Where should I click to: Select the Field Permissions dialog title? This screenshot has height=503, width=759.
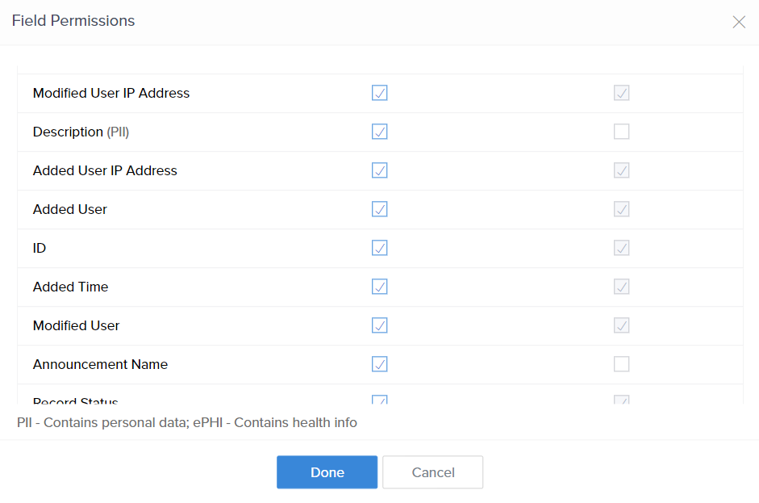click(x=73, y=21)
